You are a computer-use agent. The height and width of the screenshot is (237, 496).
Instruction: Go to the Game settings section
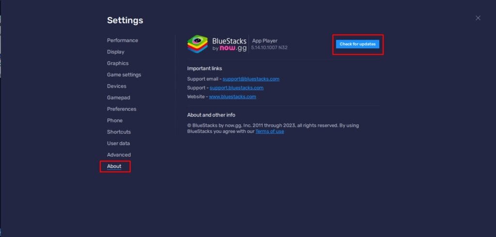(124, 74)
